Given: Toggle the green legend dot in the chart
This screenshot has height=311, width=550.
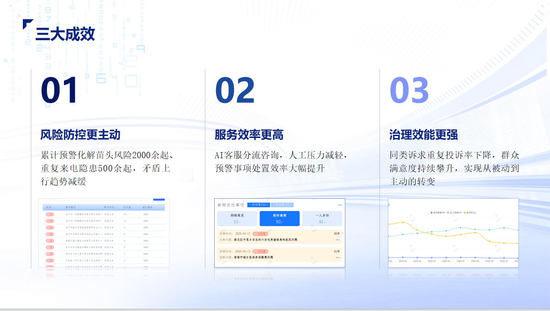Looking at the screenshot, I should pos(448,213).
